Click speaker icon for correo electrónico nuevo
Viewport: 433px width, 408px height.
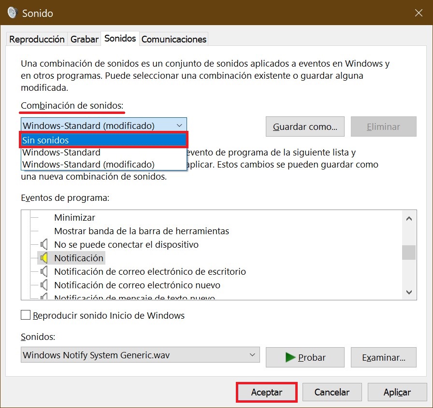point(44,285)
